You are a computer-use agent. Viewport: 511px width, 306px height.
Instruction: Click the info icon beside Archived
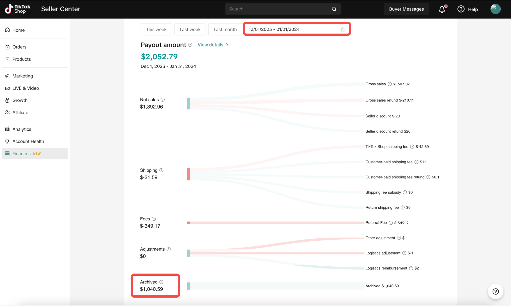coord(161,282)
